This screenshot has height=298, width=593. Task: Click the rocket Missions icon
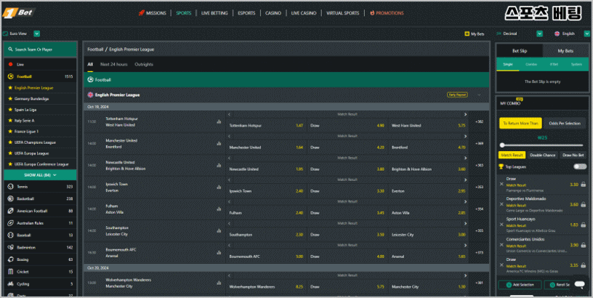[142, 13]
